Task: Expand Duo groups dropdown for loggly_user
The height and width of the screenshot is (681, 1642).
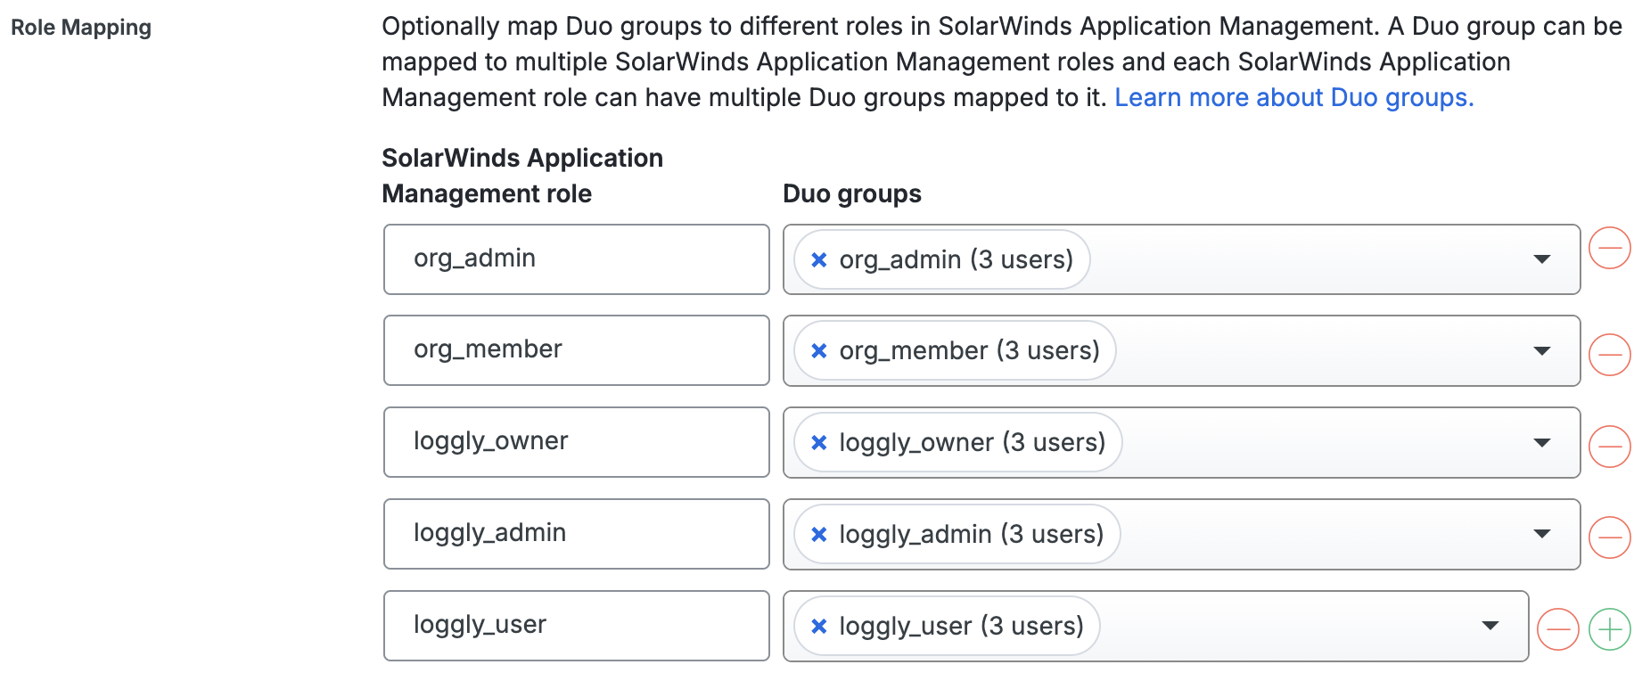Action: point(1490,627)
